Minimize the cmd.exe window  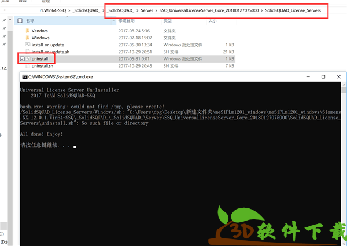tap(308, 77)
